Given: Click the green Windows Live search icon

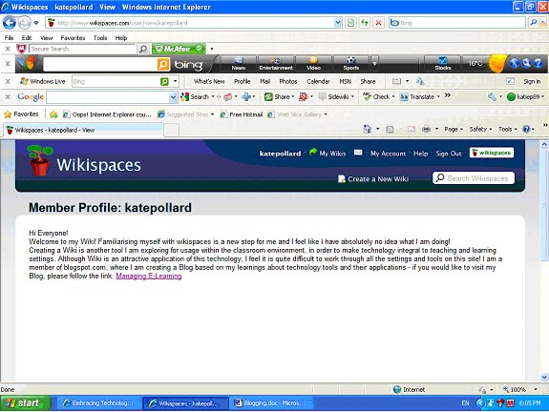Looking at the screenshot, I should click(164, 81).
